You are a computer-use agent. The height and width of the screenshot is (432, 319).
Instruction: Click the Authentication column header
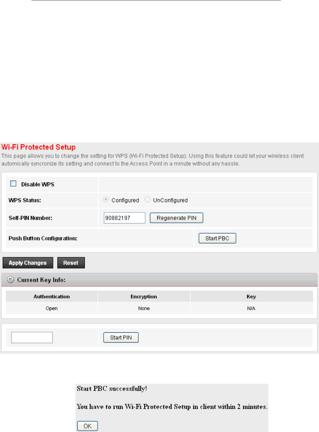point(52,296)
